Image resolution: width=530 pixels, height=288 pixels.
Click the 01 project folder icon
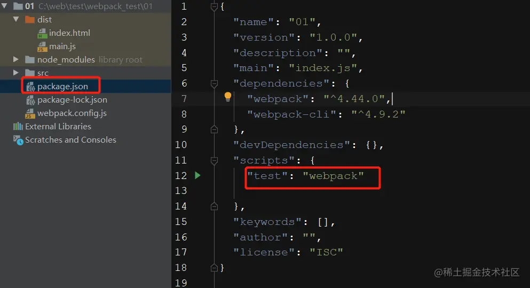tap(18, 6)
